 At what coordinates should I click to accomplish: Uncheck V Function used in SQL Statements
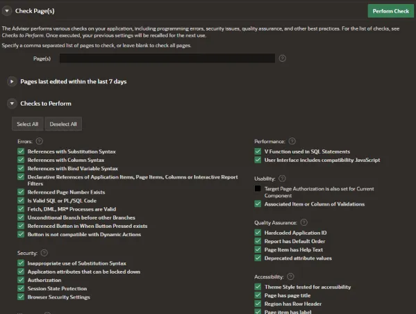coord(258,151)
